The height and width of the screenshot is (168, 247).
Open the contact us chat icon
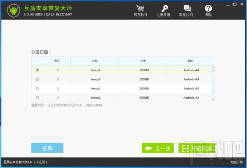[187, 8]
